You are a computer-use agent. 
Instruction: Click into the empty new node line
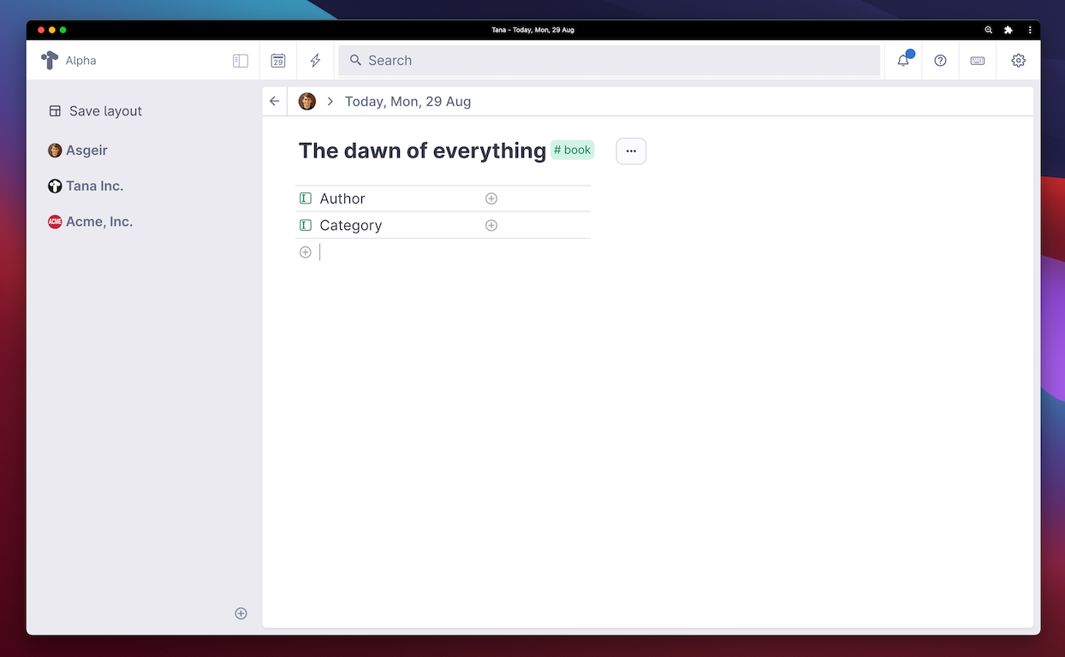click(x=454, y=252)
